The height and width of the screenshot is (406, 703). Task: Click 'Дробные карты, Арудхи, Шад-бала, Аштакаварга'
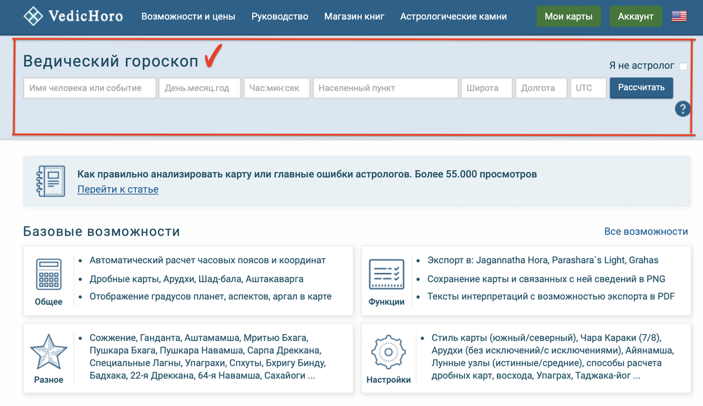197,279
